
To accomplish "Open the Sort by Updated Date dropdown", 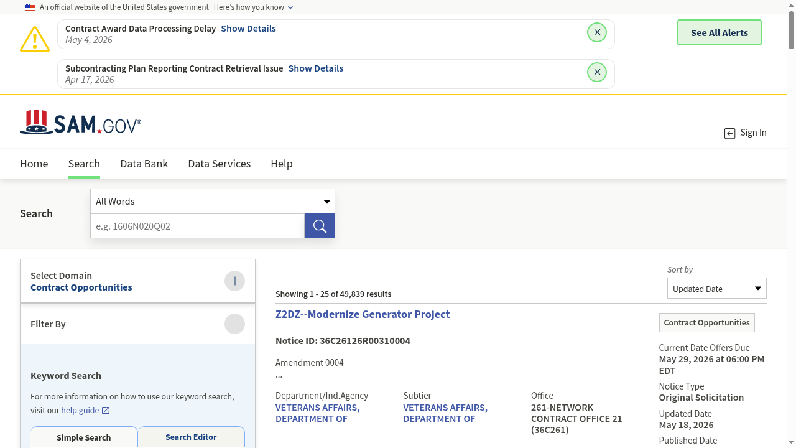I will tap(717, 289).
